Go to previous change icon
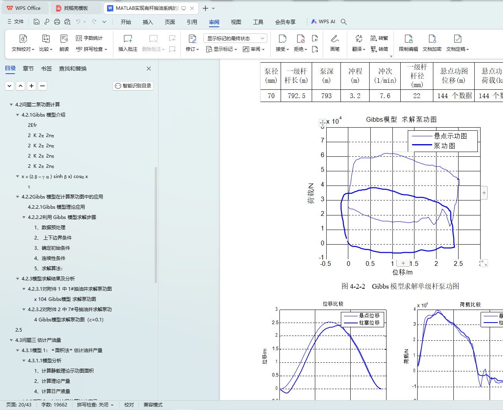This screenshot has width=503, height=410. click(315, 38)
